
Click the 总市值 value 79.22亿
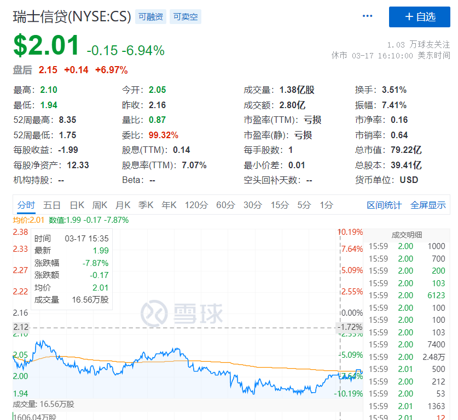click(406, 150)
